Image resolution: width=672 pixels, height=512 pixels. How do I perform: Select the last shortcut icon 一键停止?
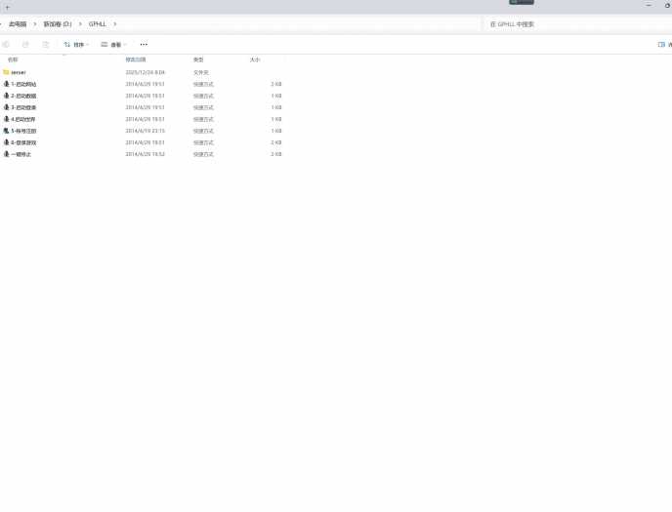pos(7,154)
